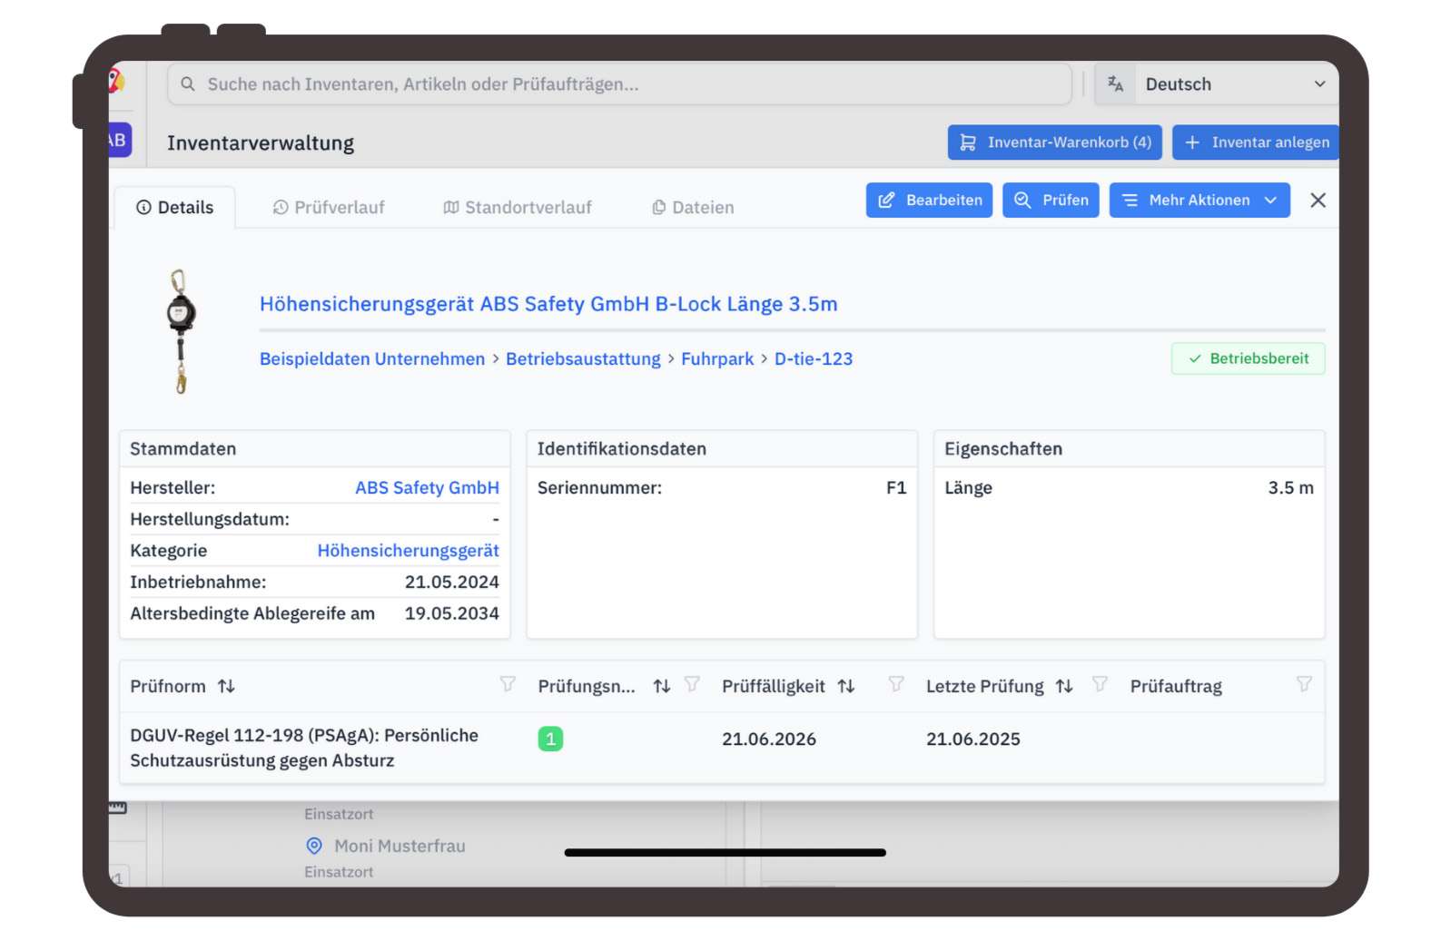Screen dimensions: 1441x950
Task: Click the filter icon in Prüfnorm column
Action: 508,684
